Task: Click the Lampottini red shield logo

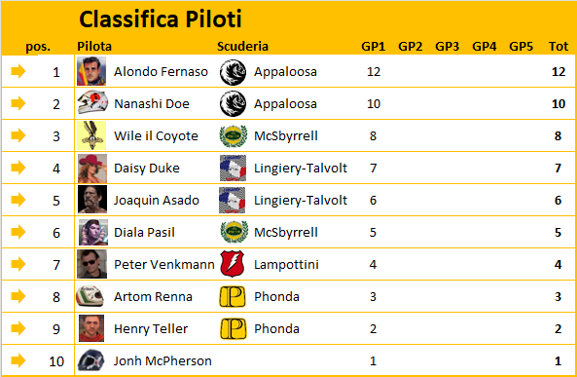Action: click(x=233, y=264)
